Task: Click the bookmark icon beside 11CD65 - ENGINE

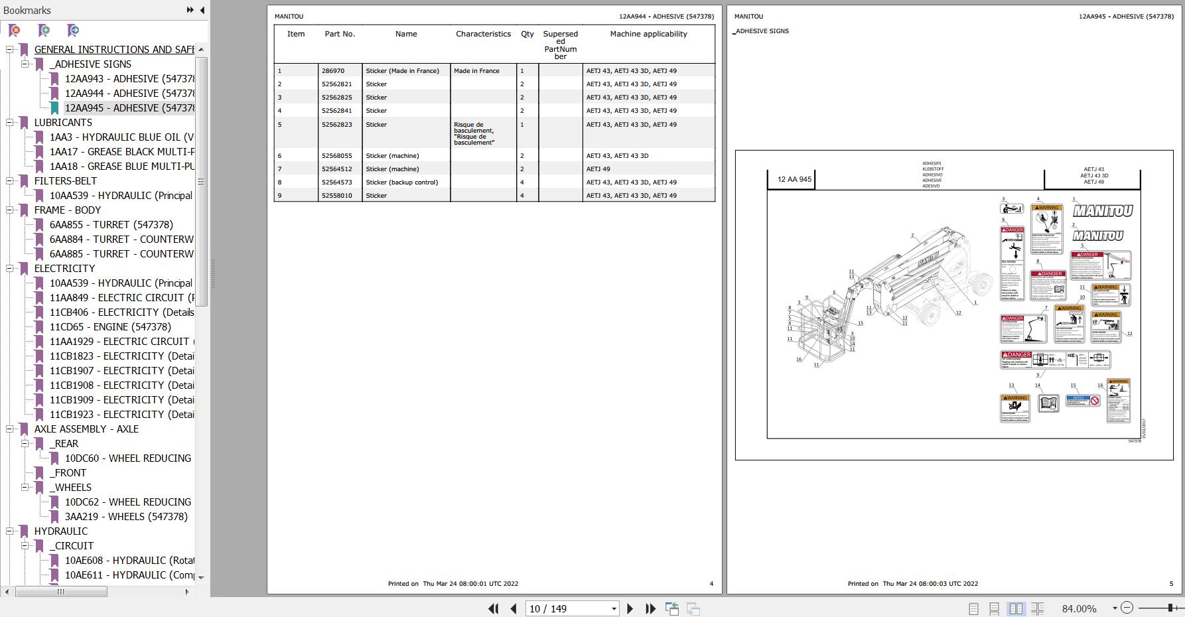Action: click(39, 327)
